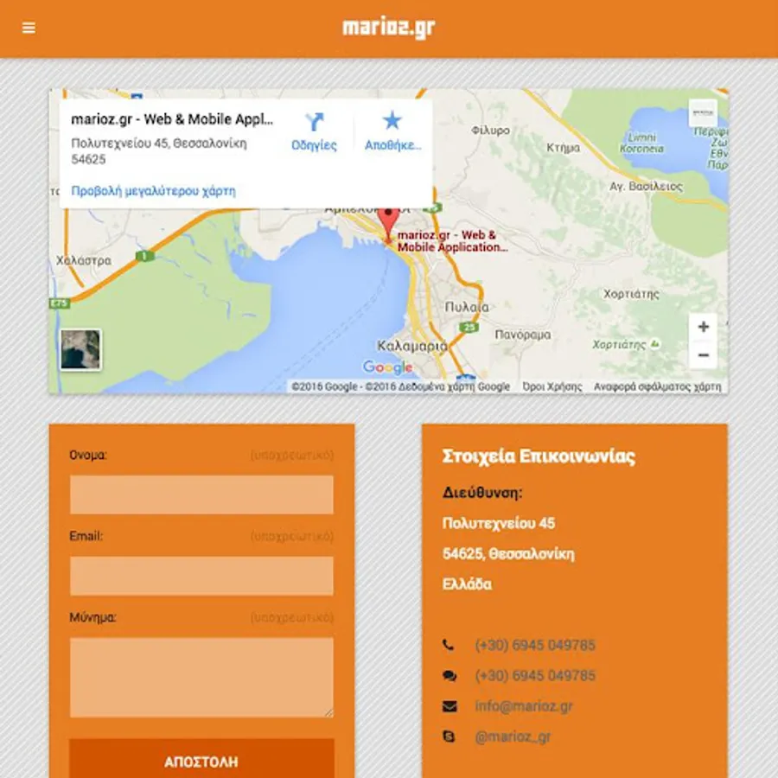
Task: Click the small thumbnail at map top-right
Action: (x=703, y=112)
